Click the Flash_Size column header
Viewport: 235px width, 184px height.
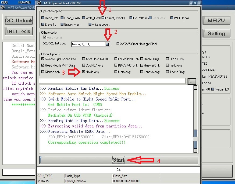[x=137, y=176]
